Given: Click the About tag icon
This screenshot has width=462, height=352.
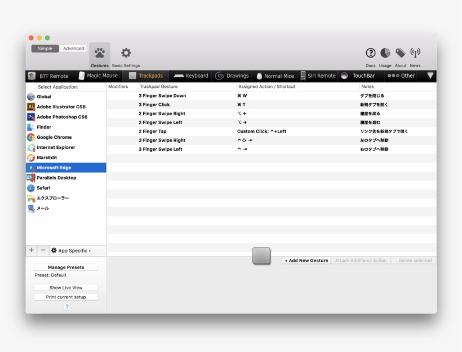Looking at the screenshot, I should [x=401, y=53].
